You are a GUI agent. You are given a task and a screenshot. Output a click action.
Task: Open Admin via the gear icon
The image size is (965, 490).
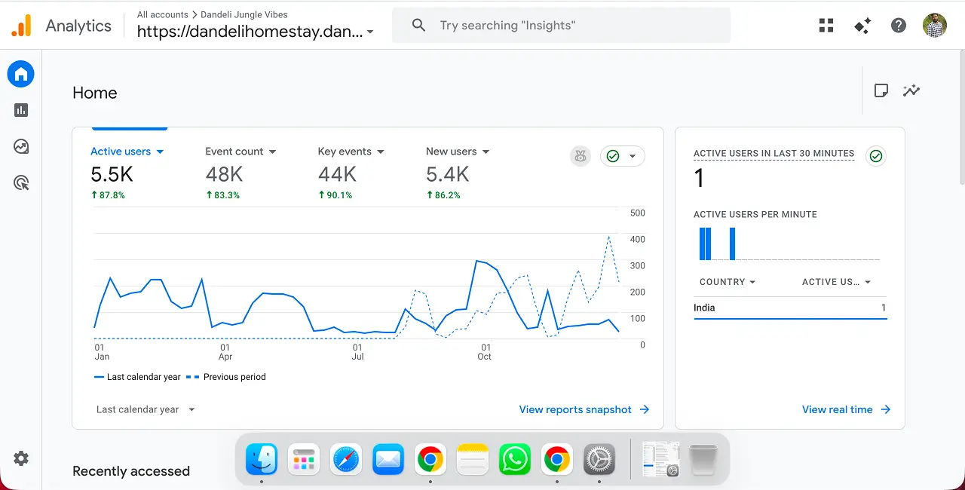20,458
